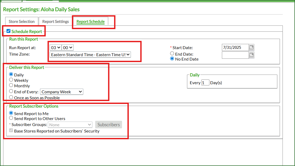Toggle the Schedule Report checkbox

pyautogui.click(x=9, y=31)
